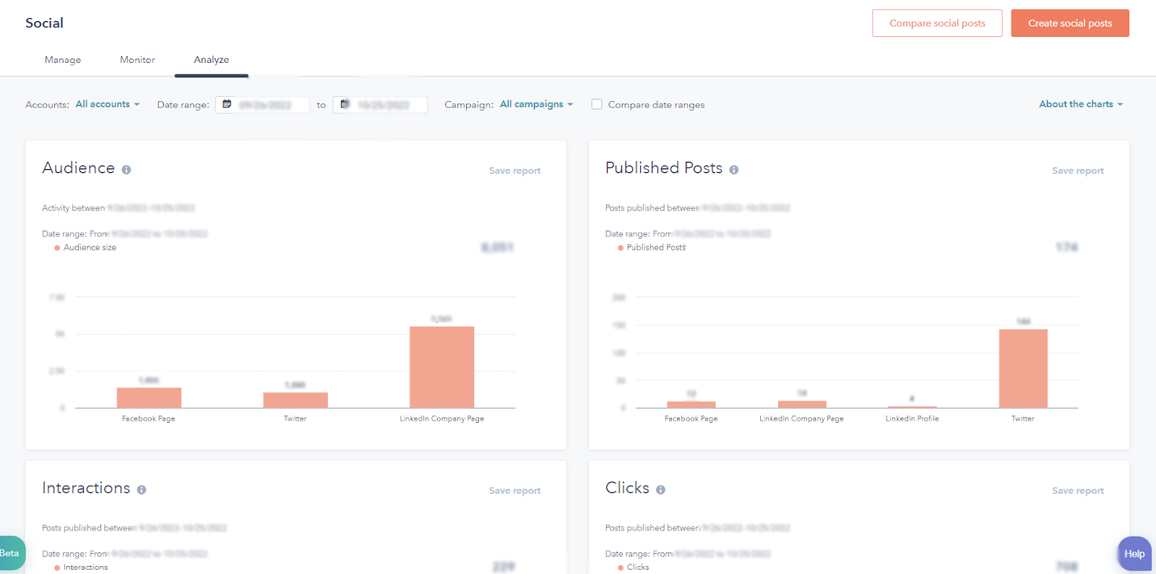
Task: Open the Help button
Action: click(x=1134, y=554)
